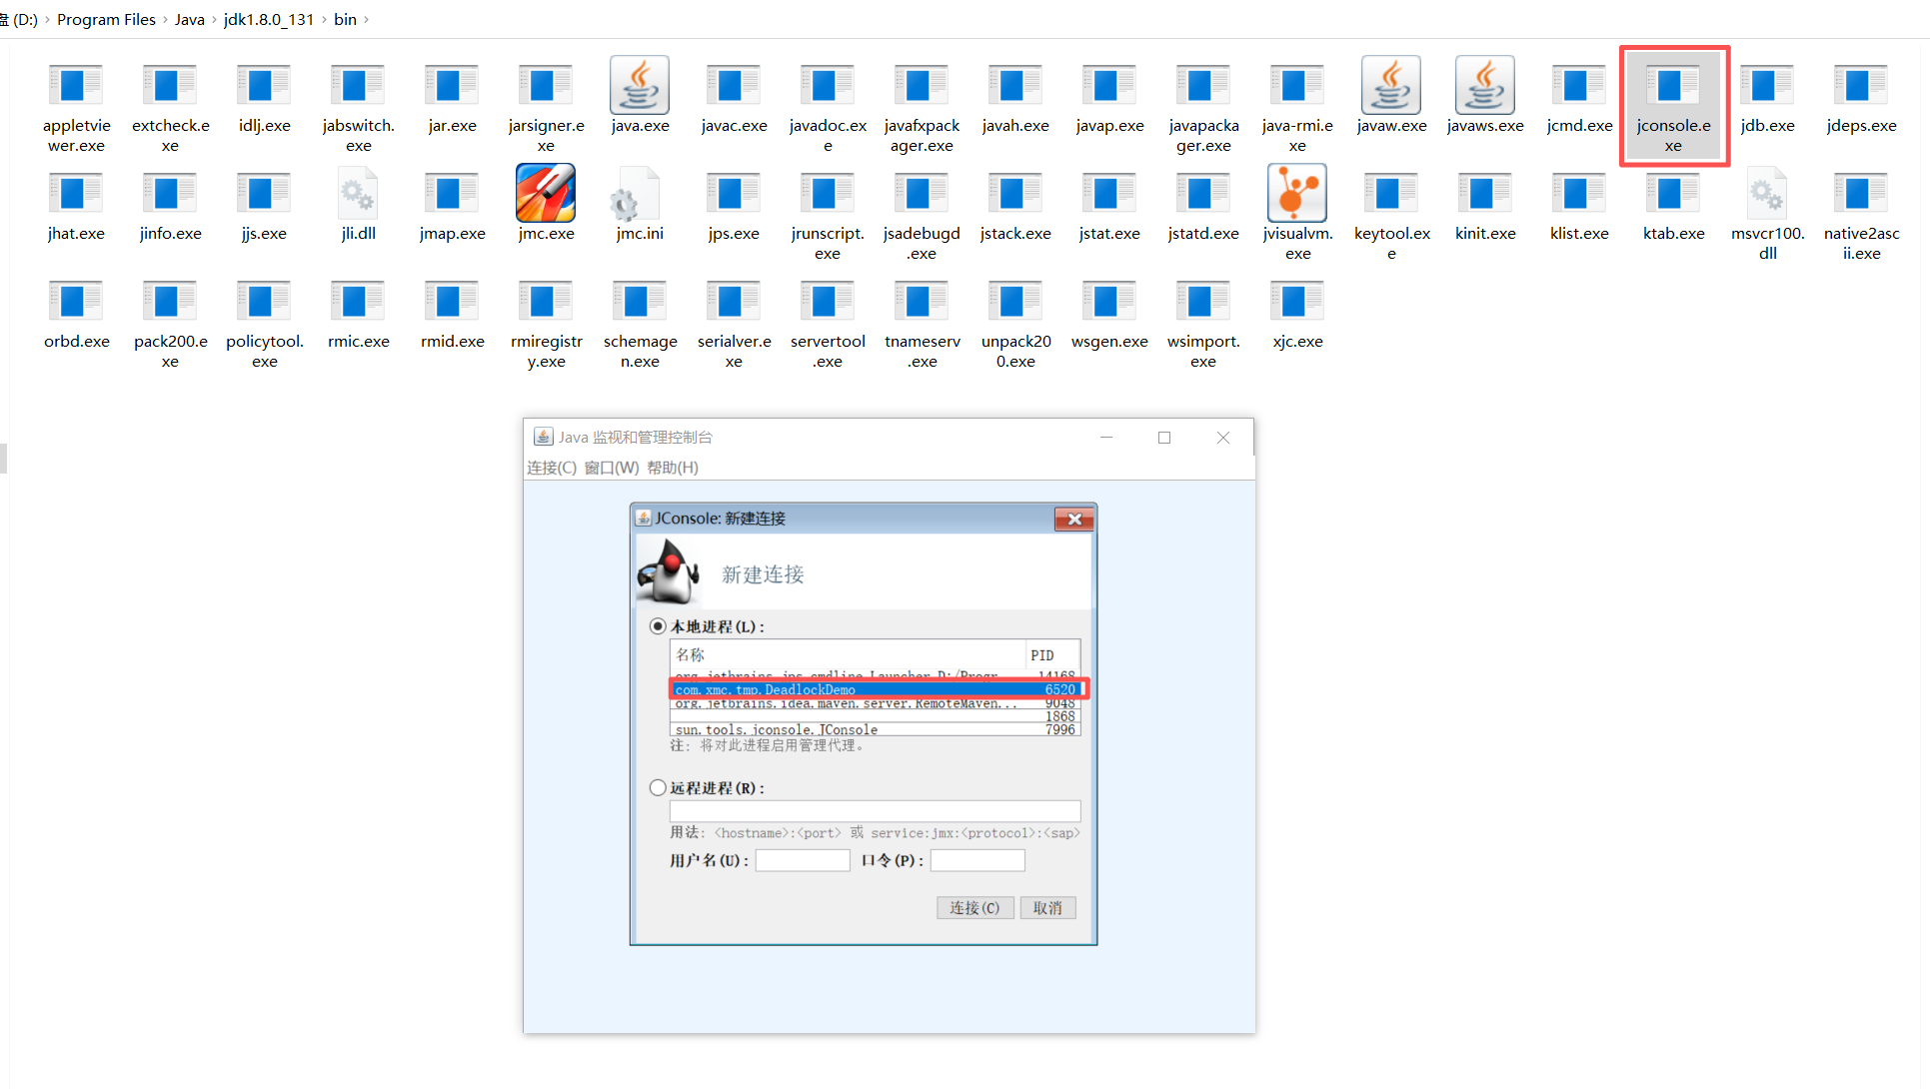The width and height of the screenshot is (1930, 1089).
Task: Expand chevron after jdk1.8.0_131 breadcrumb
Action: point(324,20)
